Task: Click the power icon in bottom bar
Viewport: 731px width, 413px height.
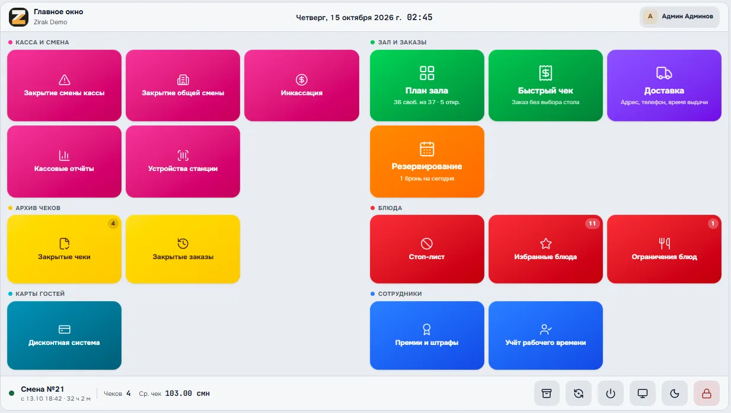Action: pos(611,393)
